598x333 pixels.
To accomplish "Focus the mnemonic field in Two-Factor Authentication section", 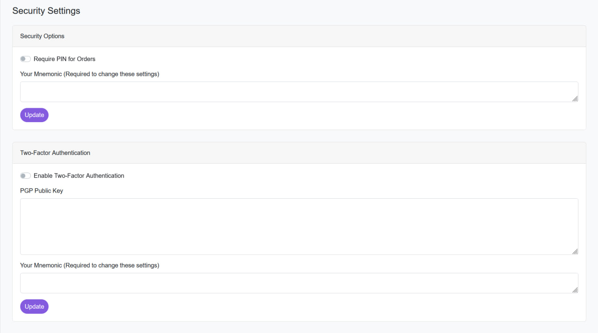I will pos(299,283).
